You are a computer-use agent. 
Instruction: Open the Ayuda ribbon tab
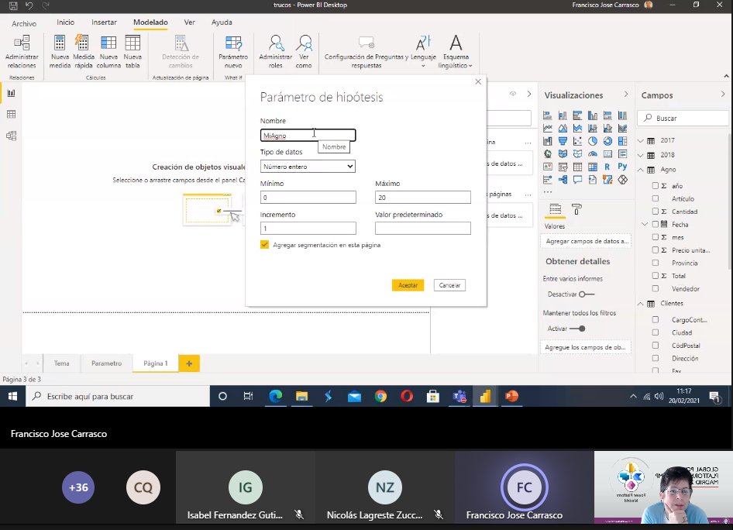click(x=222, y=22)
